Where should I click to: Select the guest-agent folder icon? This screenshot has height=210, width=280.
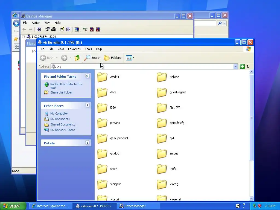click(x=162, y=92)
